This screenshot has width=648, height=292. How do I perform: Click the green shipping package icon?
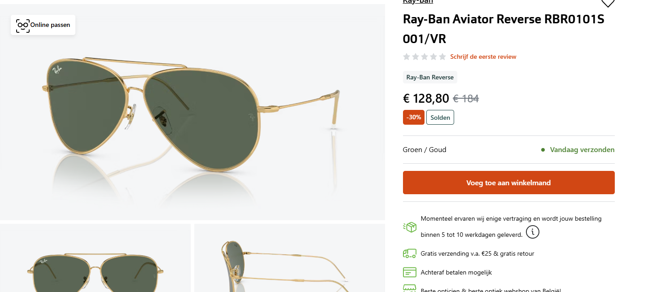tap(410, 227)
